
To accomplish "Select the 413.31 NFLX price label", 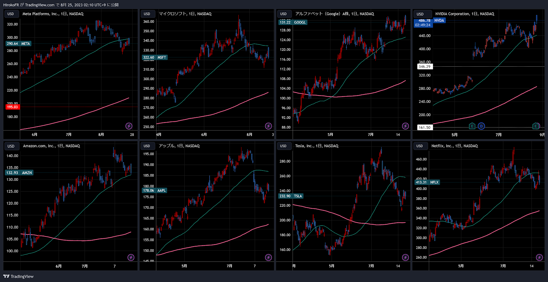I will (x=427, y=182).
